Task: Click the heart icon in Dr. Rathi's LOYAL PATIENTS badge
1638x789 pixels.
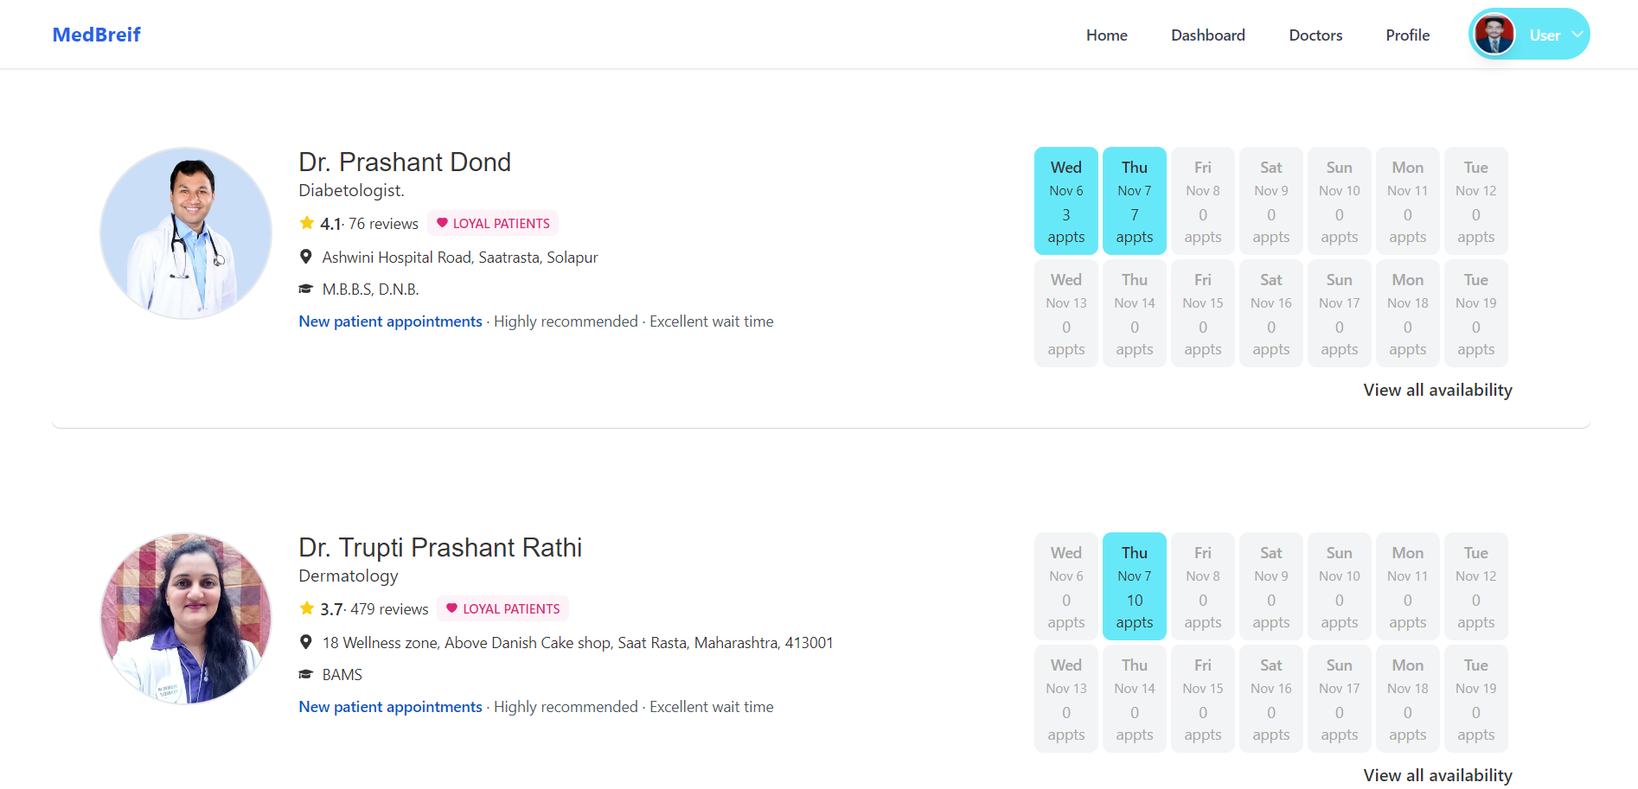Action: coord(453,608)
